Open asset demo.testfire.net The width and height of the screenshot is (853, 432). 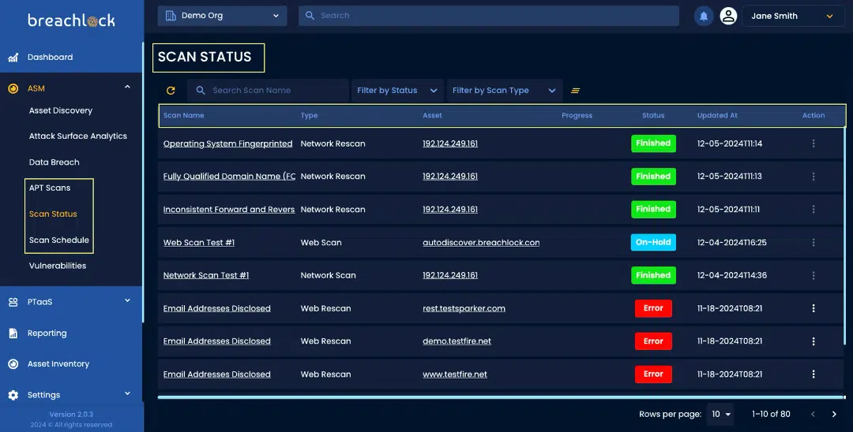click(x=457, y=341)
